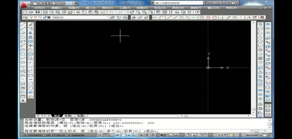Click the Cut scissors icon
292x139 pixels.
[x=78, y=12]
